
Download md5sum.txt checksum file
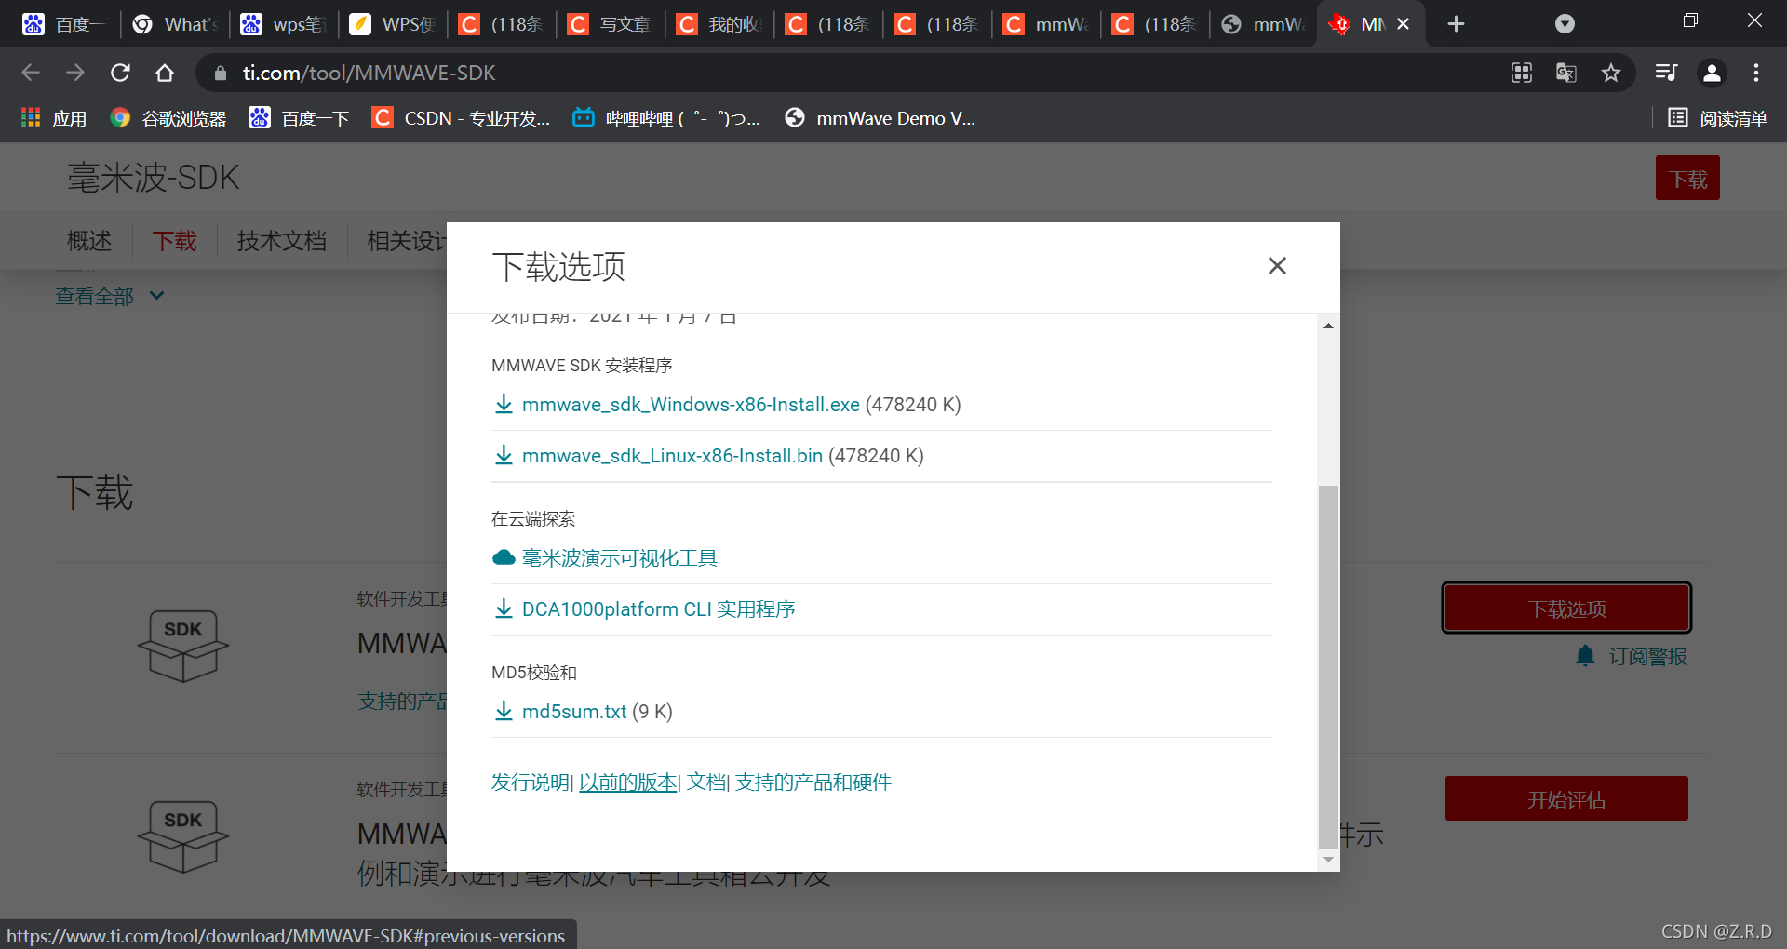pos(574,712)
